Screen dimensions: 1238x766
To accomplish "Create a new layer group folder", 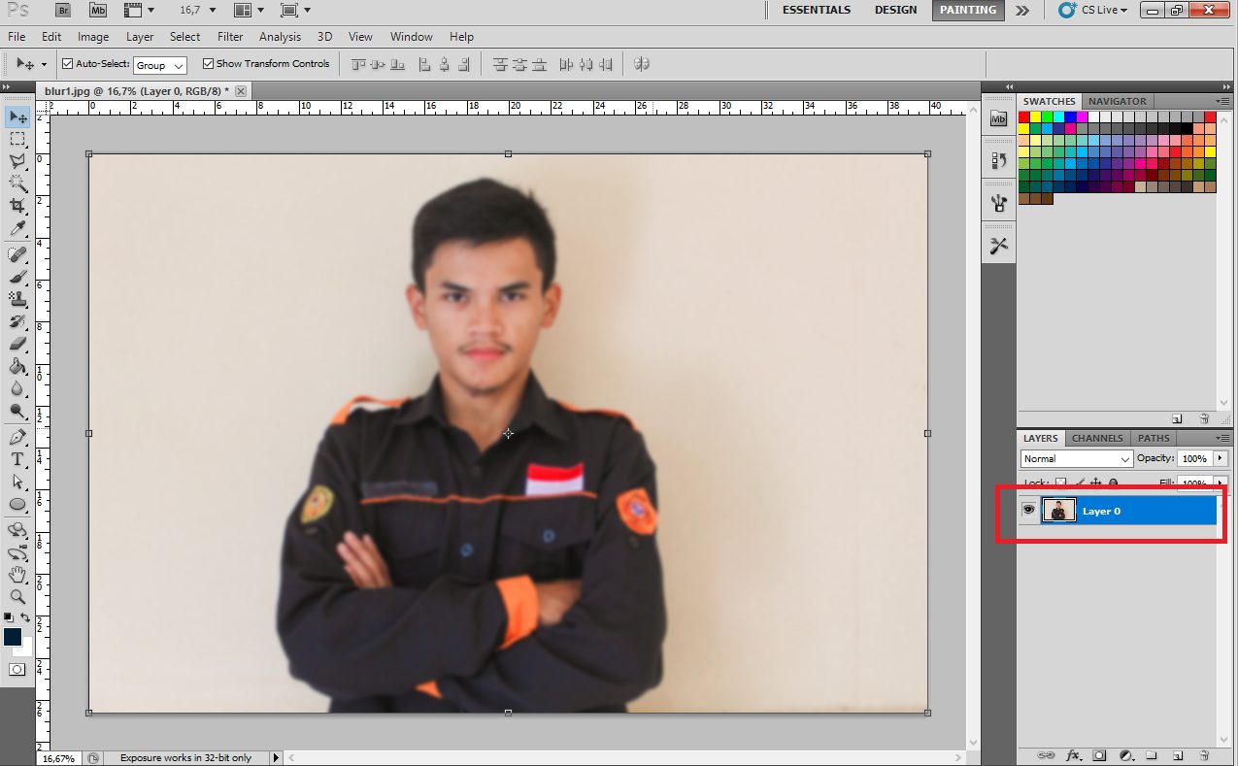I will tap(1152, 754).
